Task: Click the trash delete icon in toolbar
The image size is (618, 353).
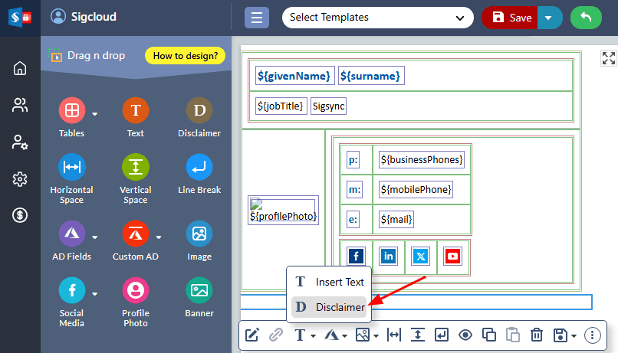Action: [537, 335]
